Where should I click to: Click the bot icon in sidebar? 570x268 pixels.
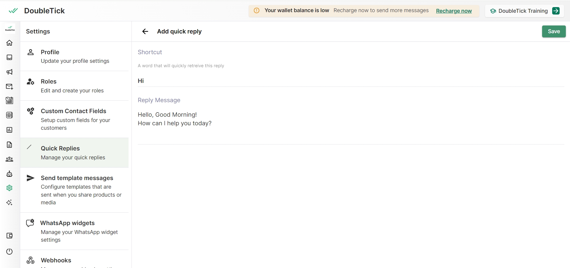pyautogui.click(x=9, y=174)
